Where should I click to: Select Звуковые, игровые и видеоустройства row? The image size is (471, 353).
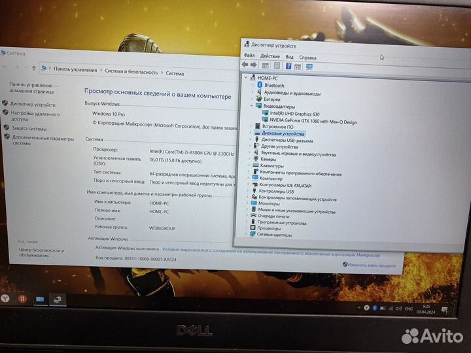298,154
